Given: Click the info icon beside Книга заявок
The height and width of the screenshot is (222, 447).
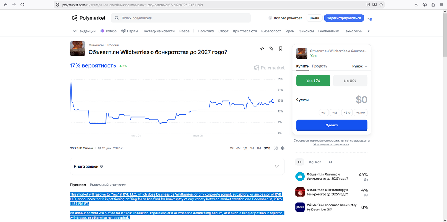Looking at the screenshot, I should pos(101,167).
